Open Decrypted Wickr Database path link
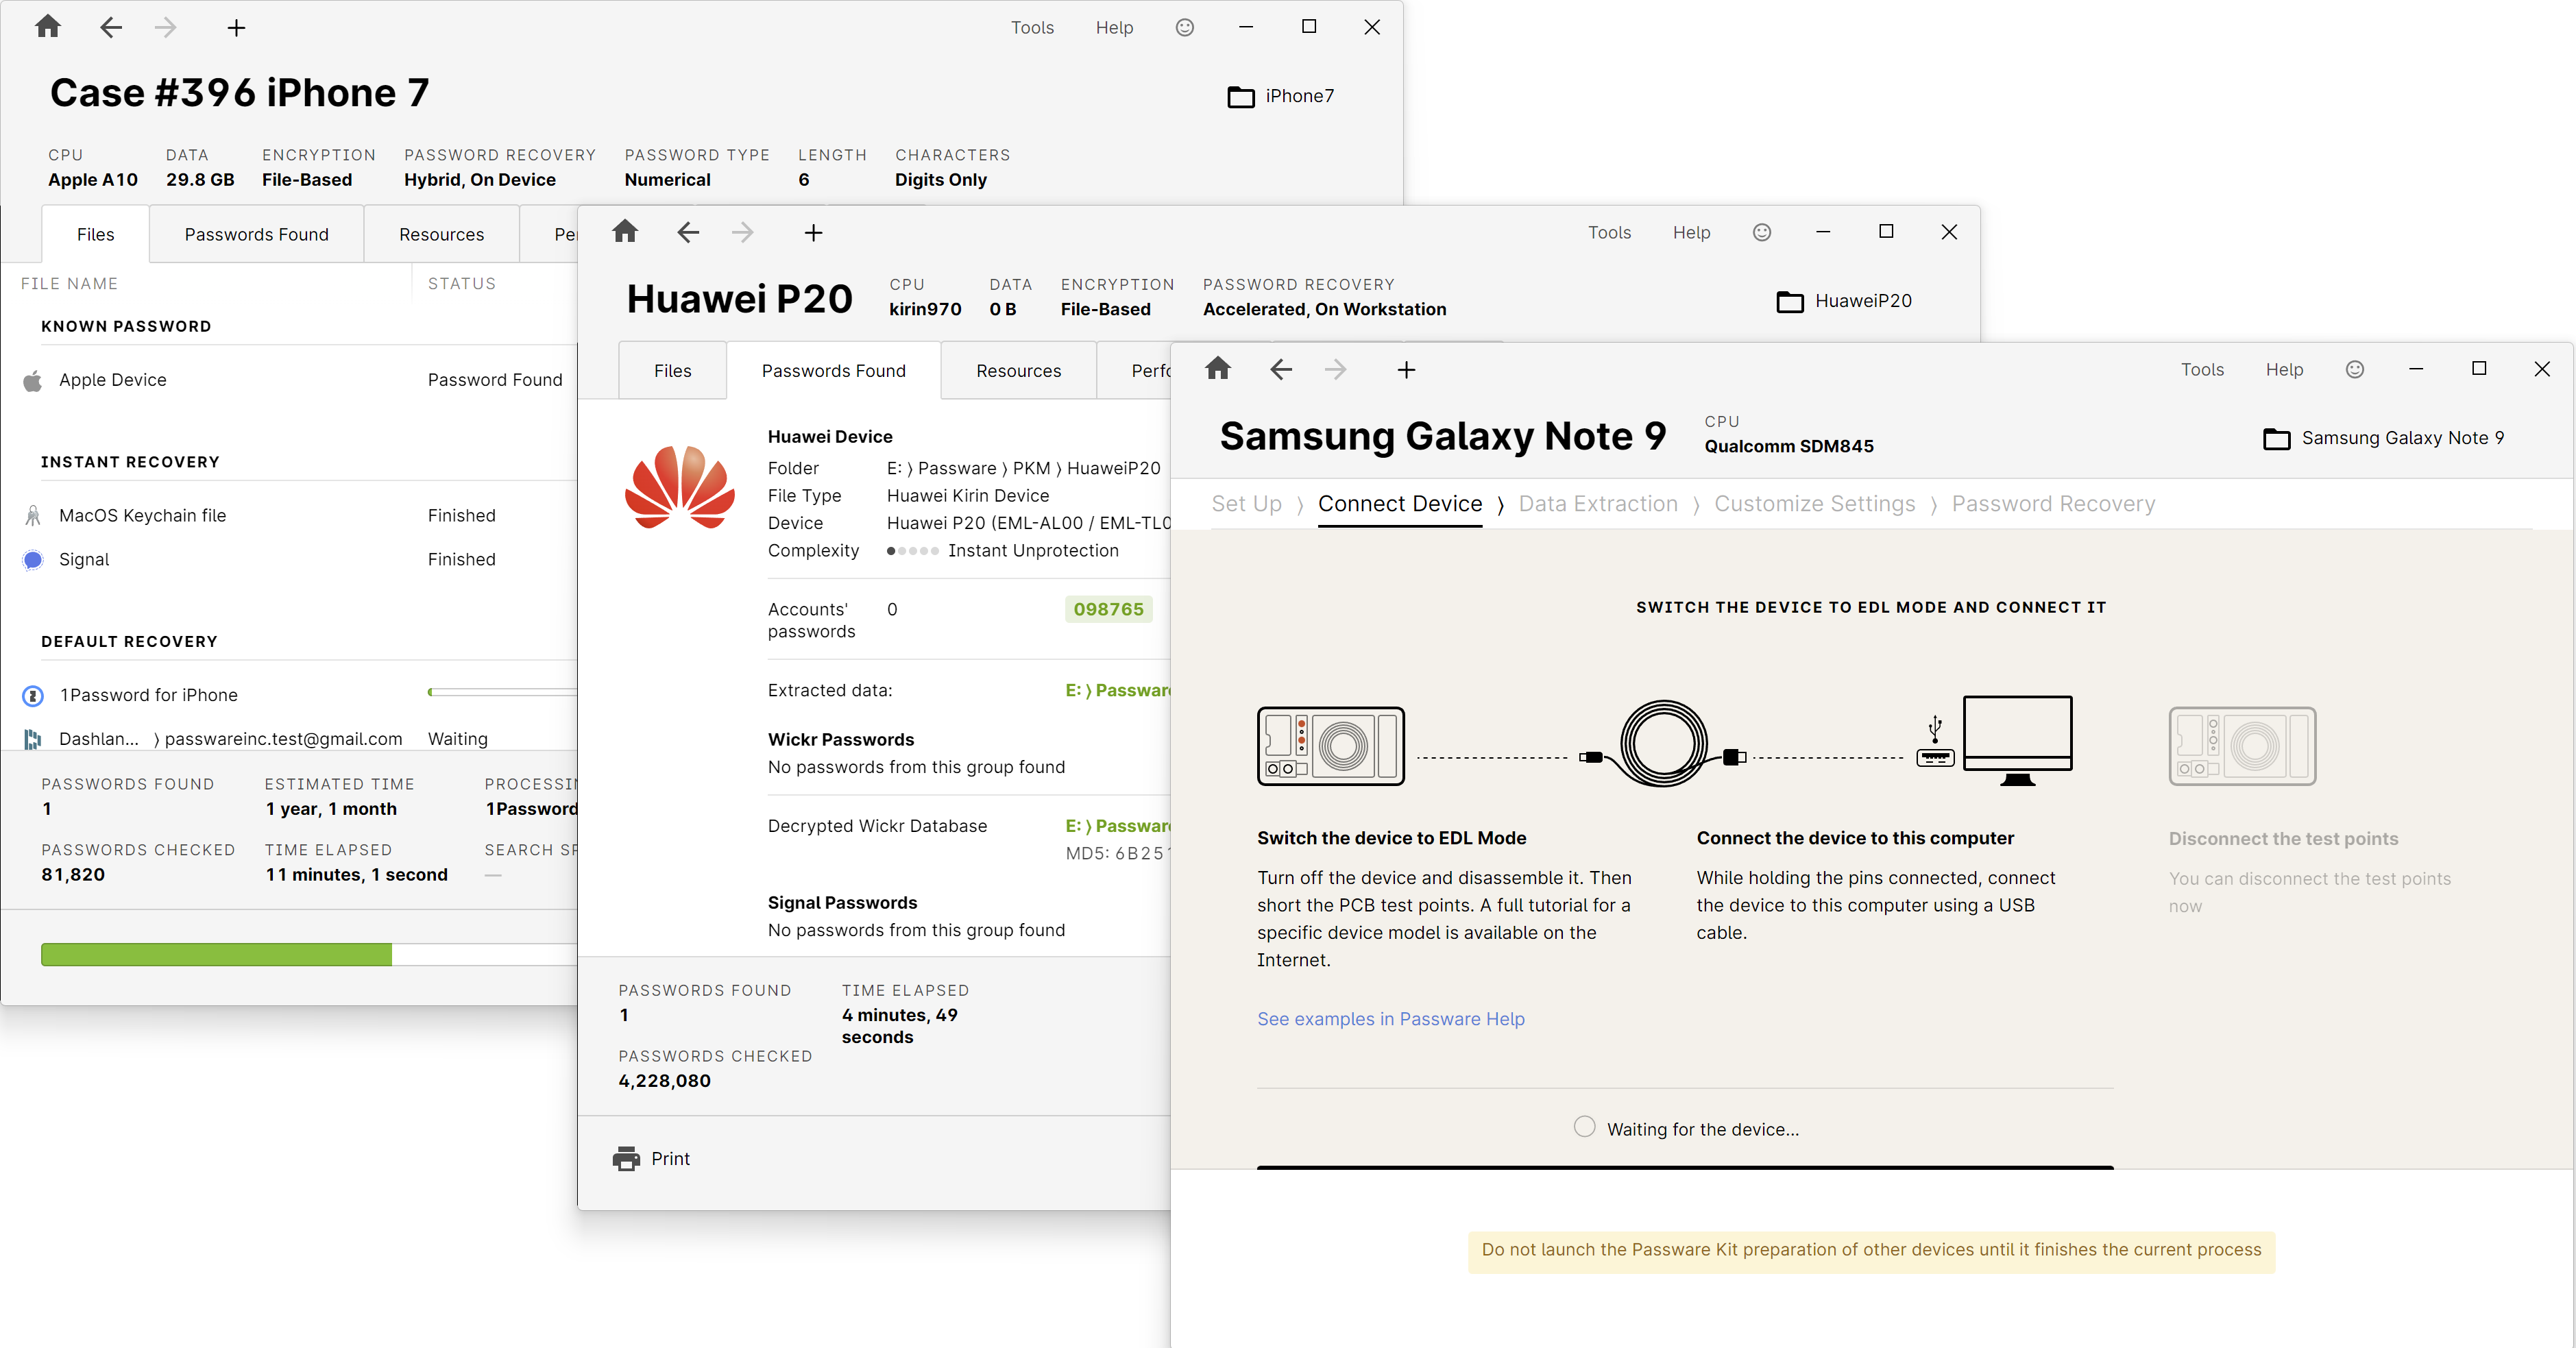The image size is (2576, 1348). [x=1117, y=826]
